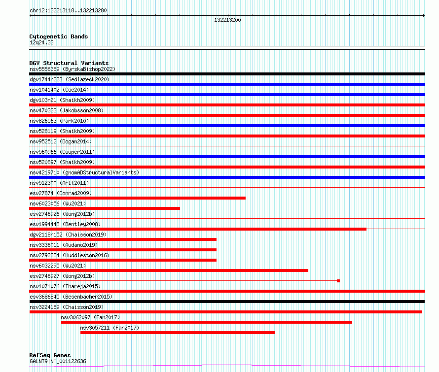
Task: Click the chr12:132213118..132213280 region label
Action: coord(68,11)
